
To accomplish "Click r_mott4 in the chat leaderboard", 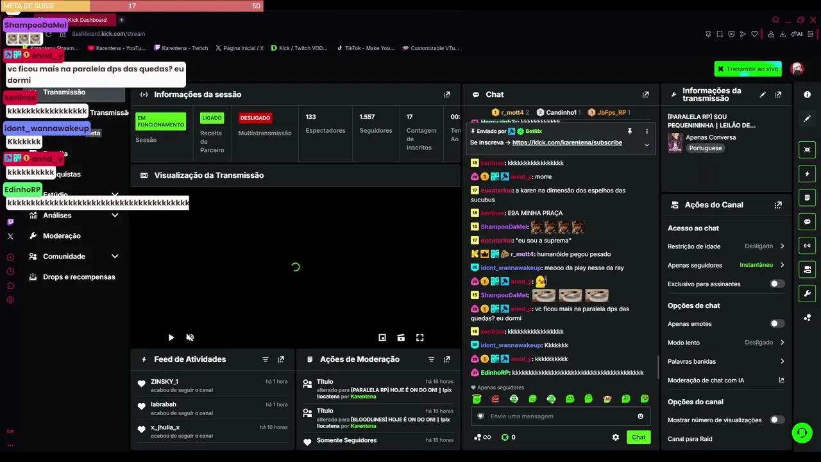I will point(512,112).
